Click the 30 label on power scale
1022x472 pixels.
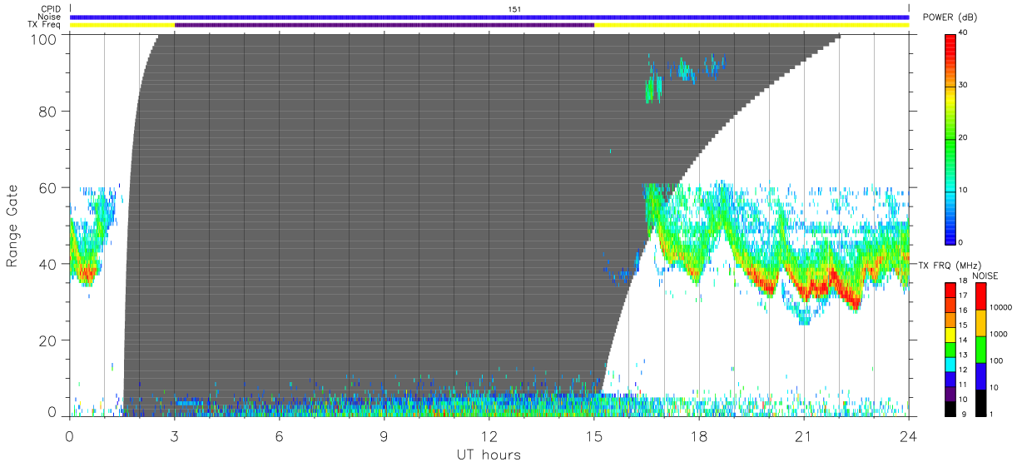click(x=965, y=86)
